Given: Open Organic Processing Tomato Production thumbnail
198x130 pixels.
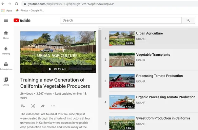Looking at the screenshot, I should [x=122, y=102].
